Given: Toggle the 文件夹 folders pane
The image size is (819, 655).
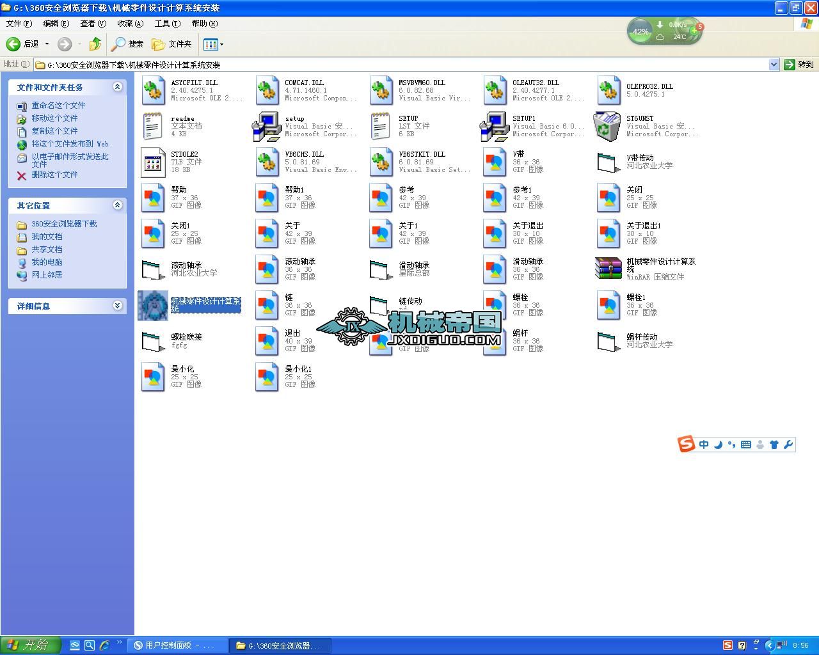Looking at the screenshot, I should coord(171,44).
